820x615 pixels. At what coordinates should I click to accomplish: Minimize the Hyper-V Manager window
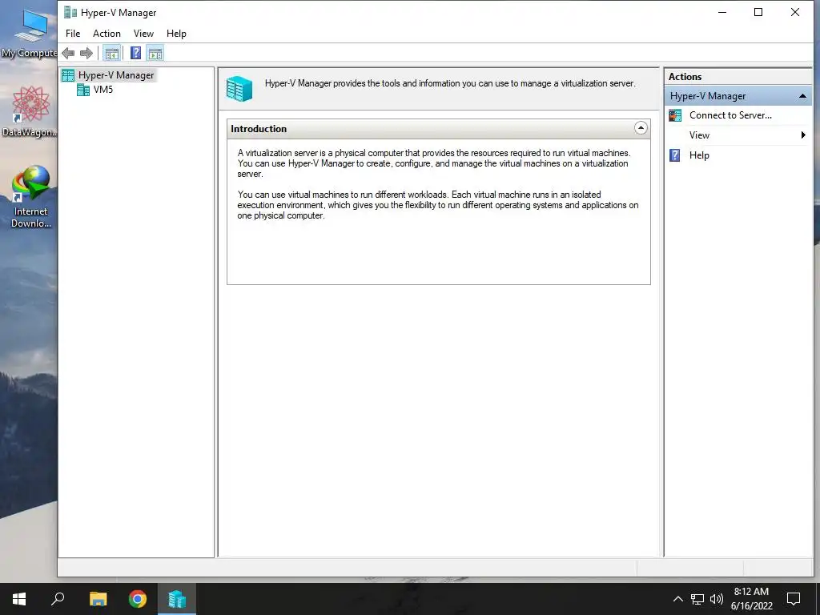click(x=722, y=12)
